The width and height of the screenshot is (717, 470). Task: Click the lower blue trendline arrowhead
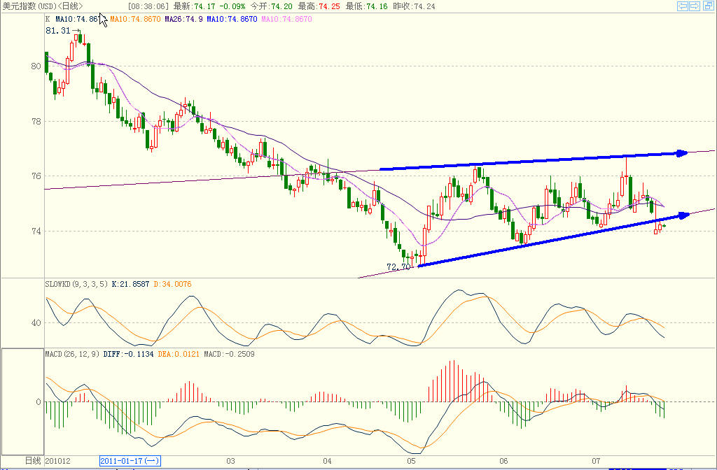click(684, 215)
